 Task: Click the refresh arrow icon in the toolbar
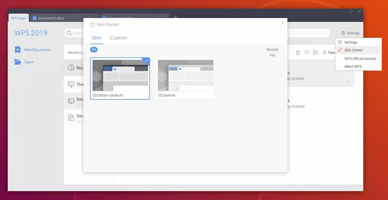[307, 52]
